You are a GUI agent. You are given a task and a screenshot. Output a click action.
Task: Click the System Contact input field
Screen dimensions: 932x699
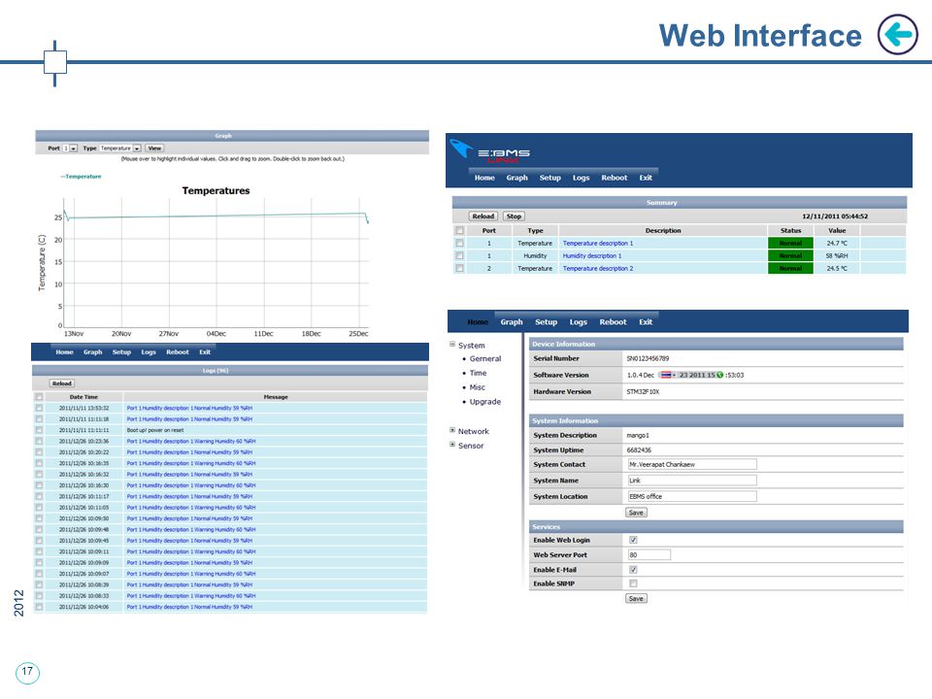pos(692,464)
